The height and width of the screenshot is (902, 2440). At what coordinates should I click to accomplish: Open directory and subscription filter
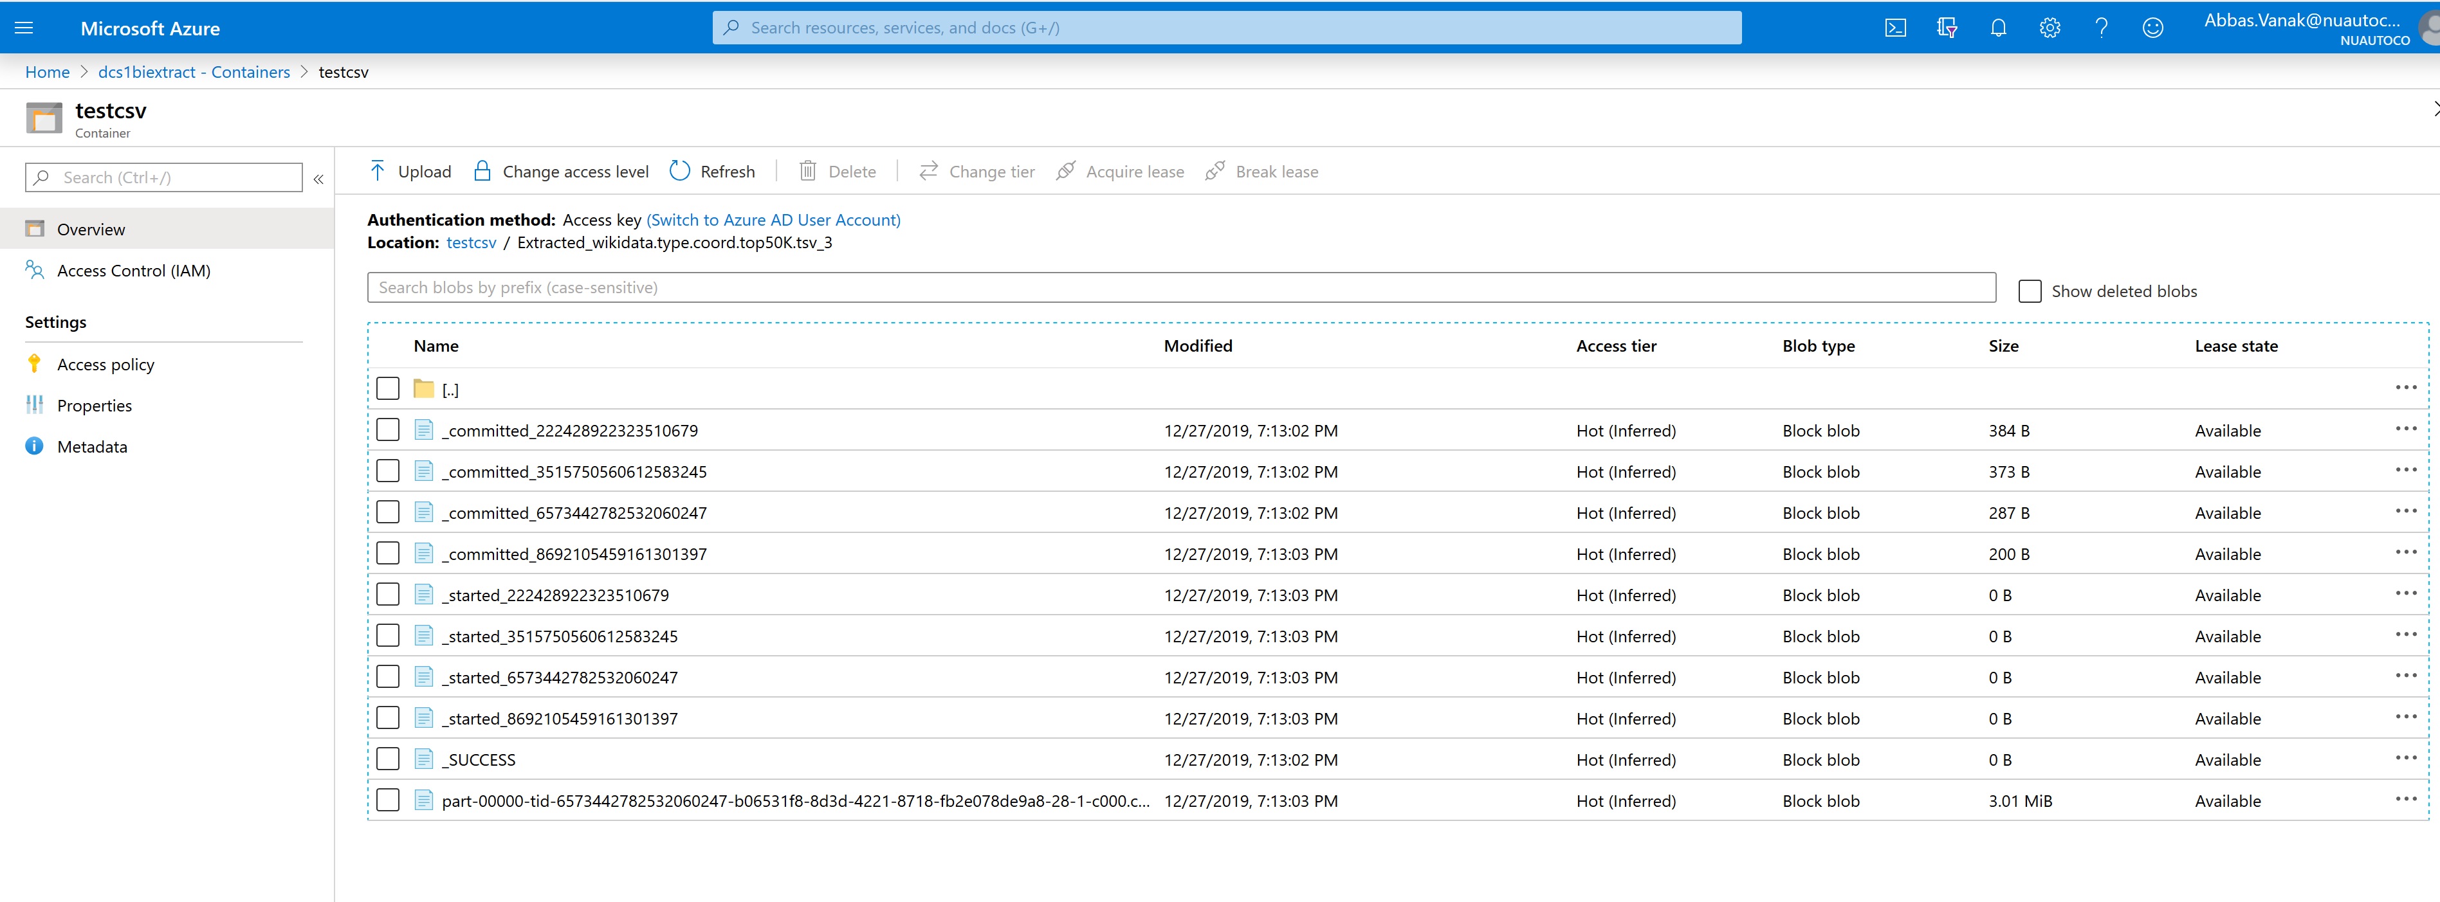(x=1947, y=26)
